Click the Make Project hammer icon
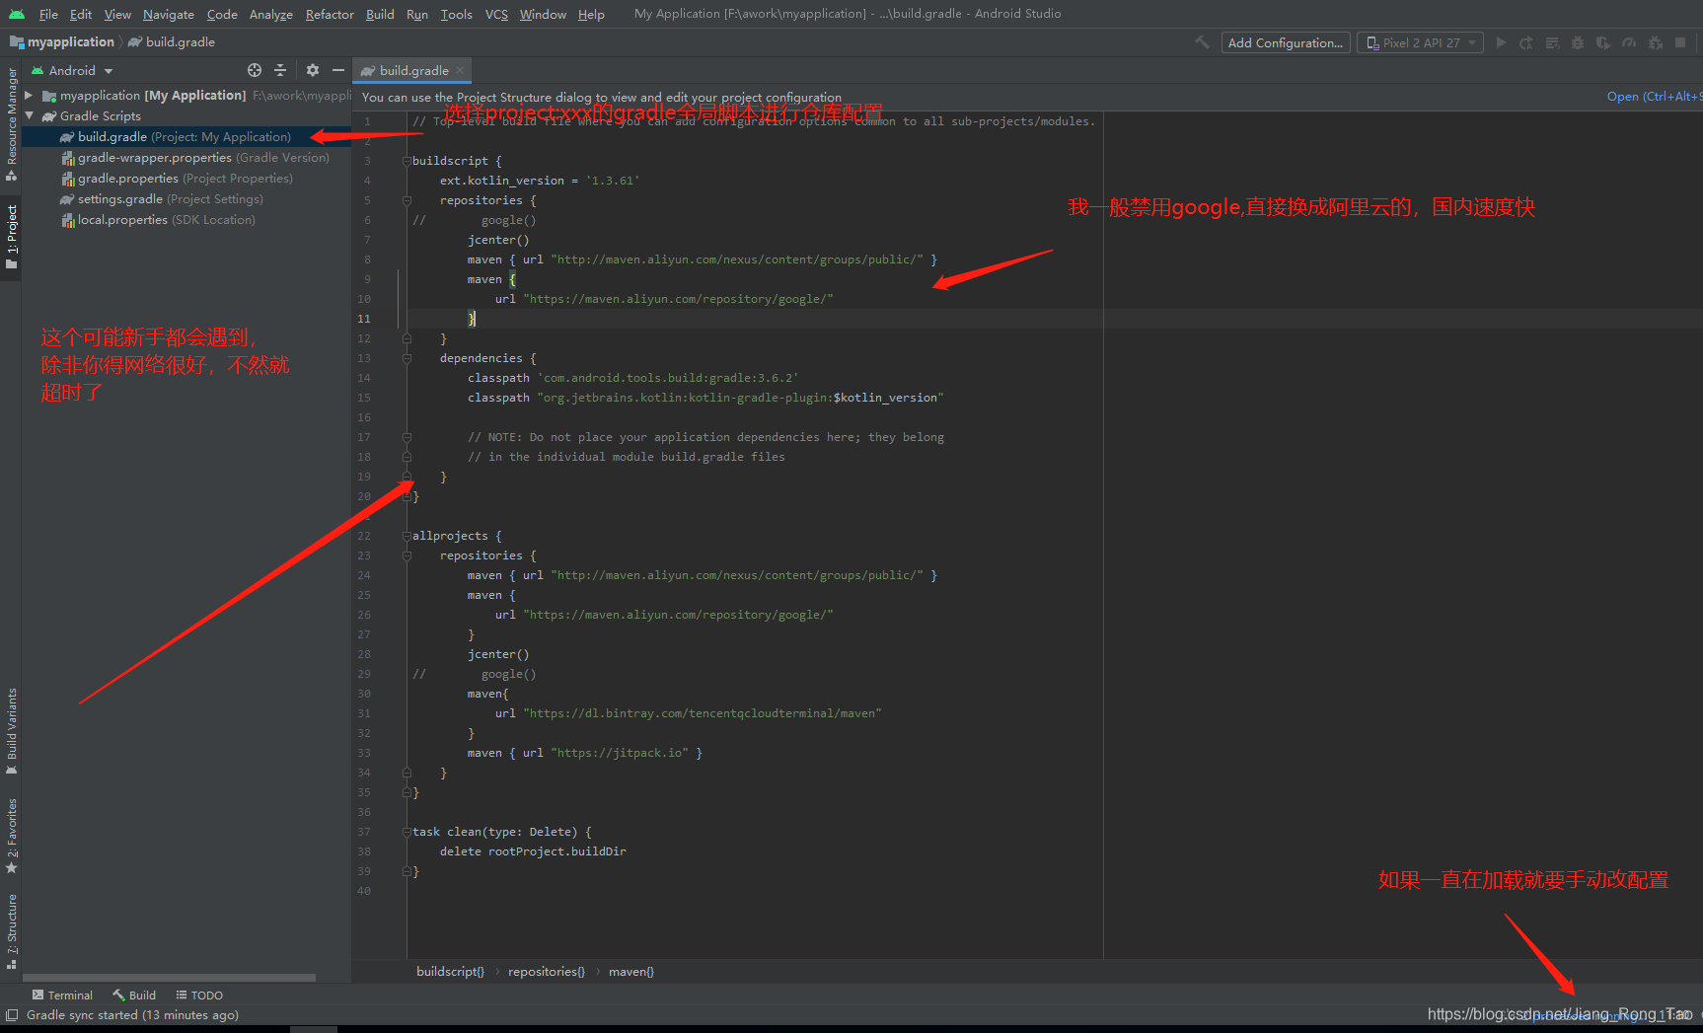The width and height of the screenshot is (1703, 1033). (1201, 42)
